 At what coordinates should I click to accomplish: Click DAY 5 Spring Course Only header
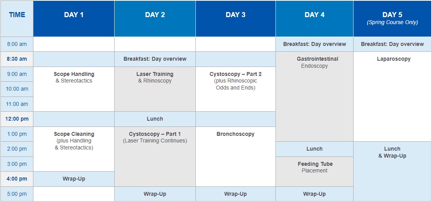pos(392,19)
